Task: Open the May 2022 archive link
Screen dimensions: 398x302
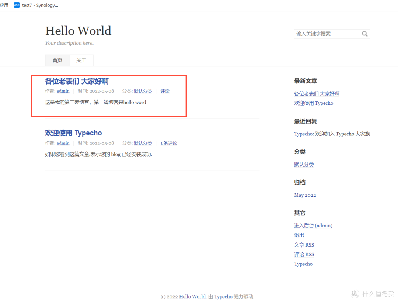Action: (305, 195)
